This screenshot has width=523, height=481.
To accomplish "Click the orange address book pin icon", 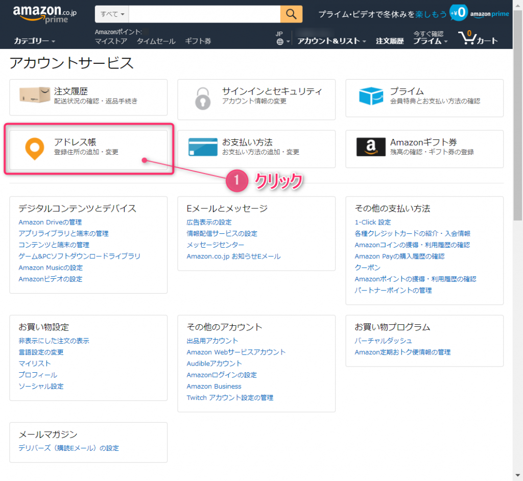I will tap(35, 148).
